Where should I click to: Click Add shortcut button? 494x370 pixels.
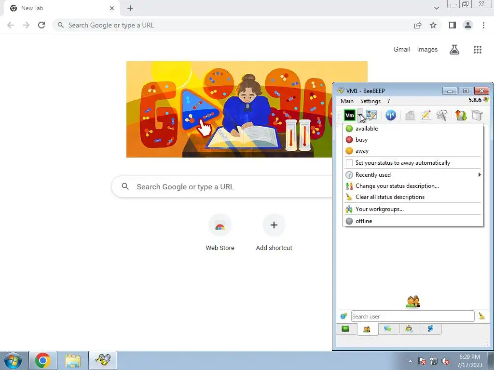(x=274, y=232)
